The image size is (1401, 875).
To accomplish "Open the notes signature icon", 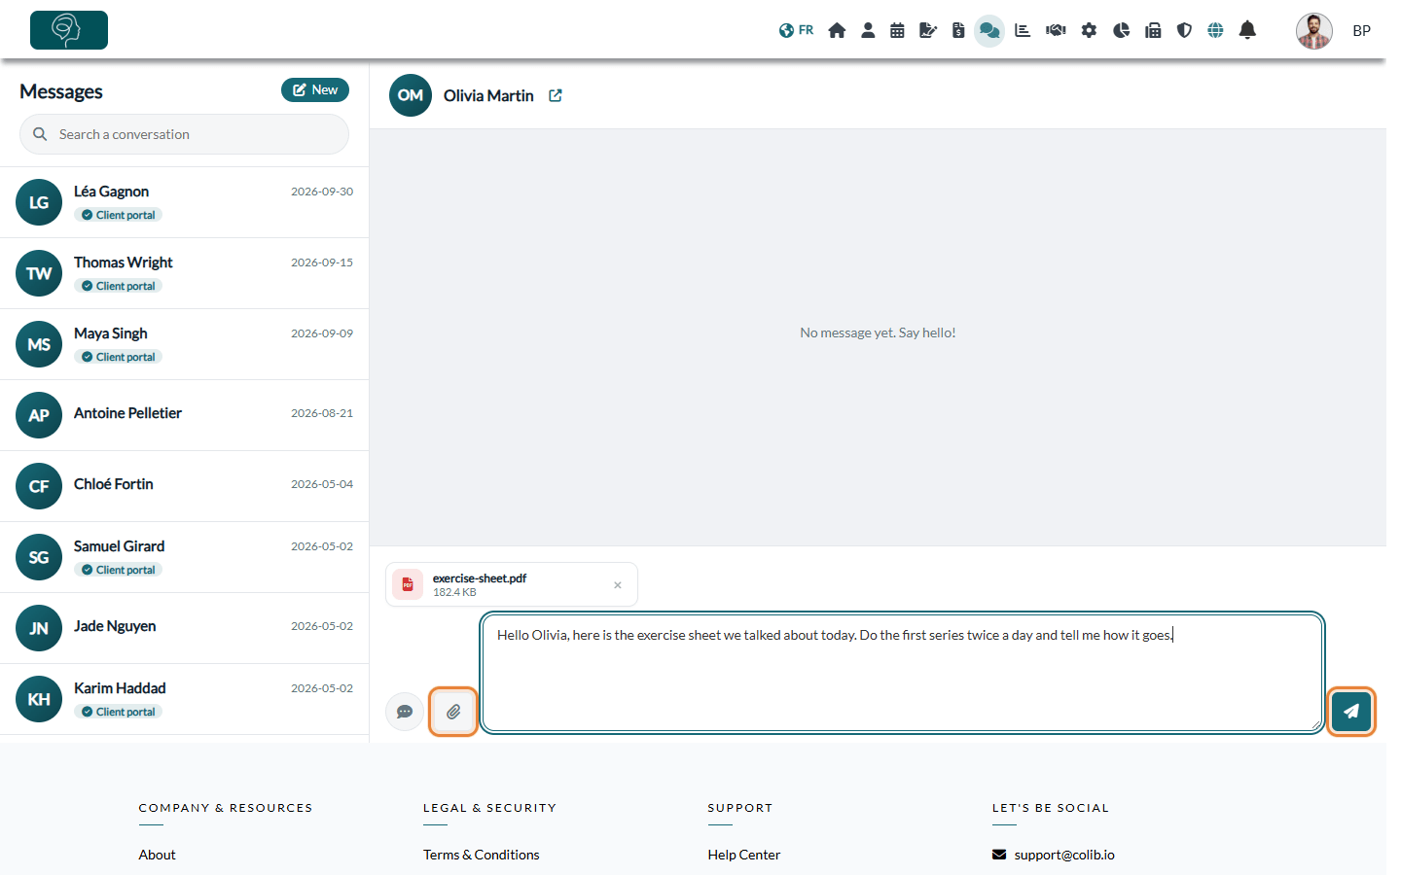I will tap(928, 30).
